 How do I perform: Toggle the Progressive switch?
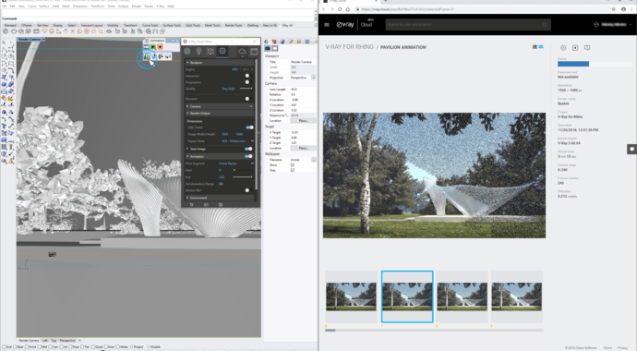click(247, 82)
